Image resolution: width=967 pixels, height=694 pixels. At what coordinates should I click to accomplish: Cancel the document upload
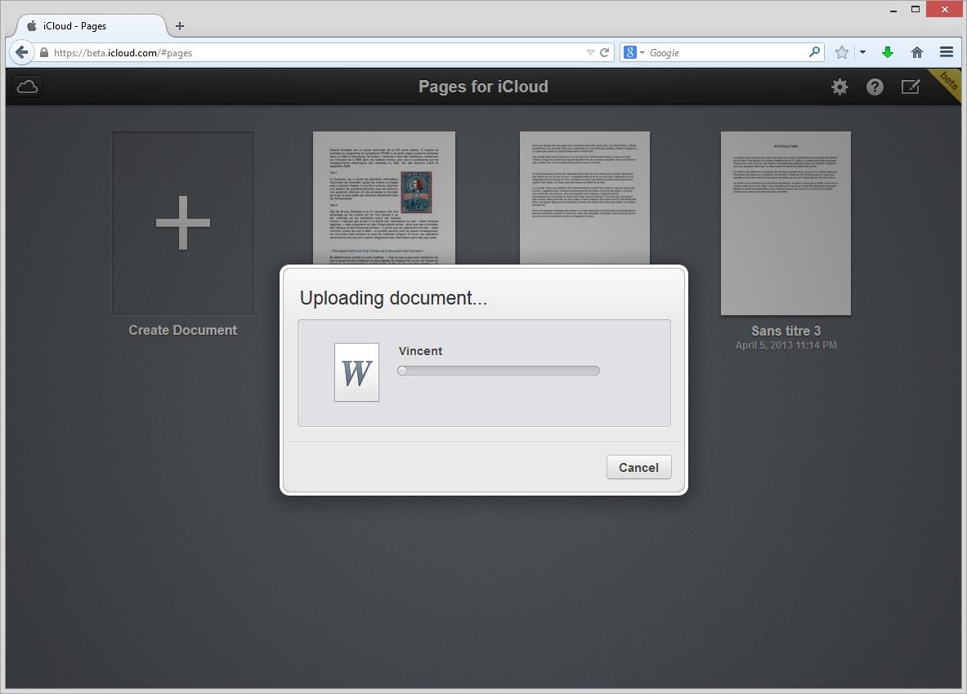point(638,467)
